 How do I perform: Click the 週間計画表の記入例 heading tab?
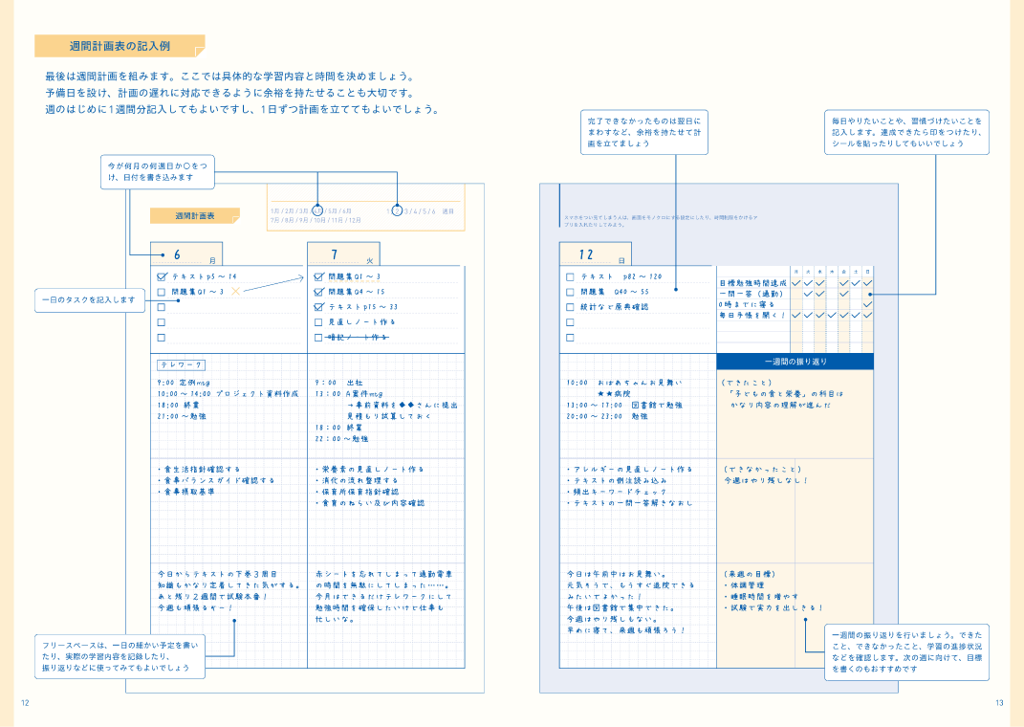point(120,46)
